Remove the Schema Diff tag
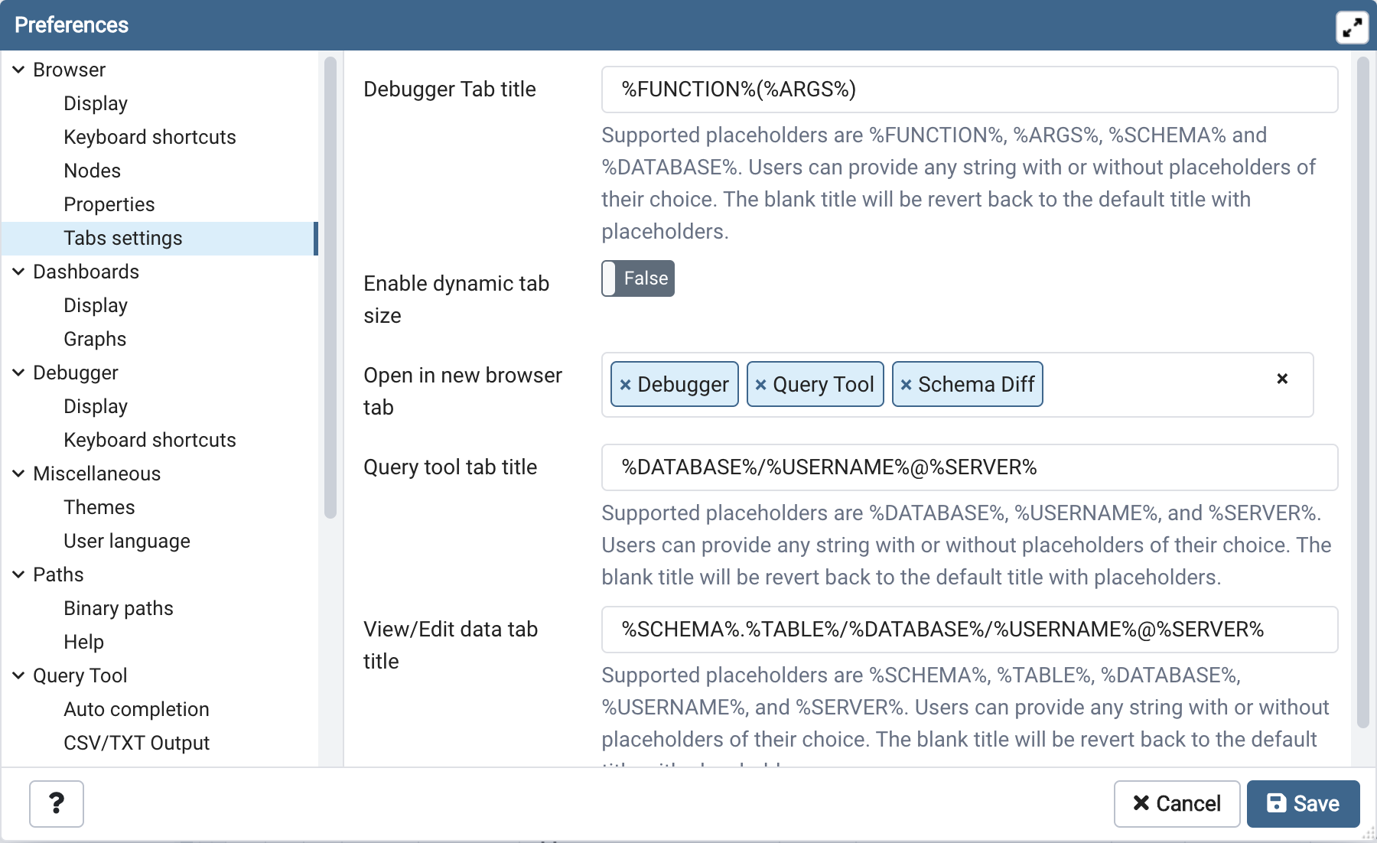Image resolution: width=1377 pixels, height=843 pixels. click(x=906, y=385)
